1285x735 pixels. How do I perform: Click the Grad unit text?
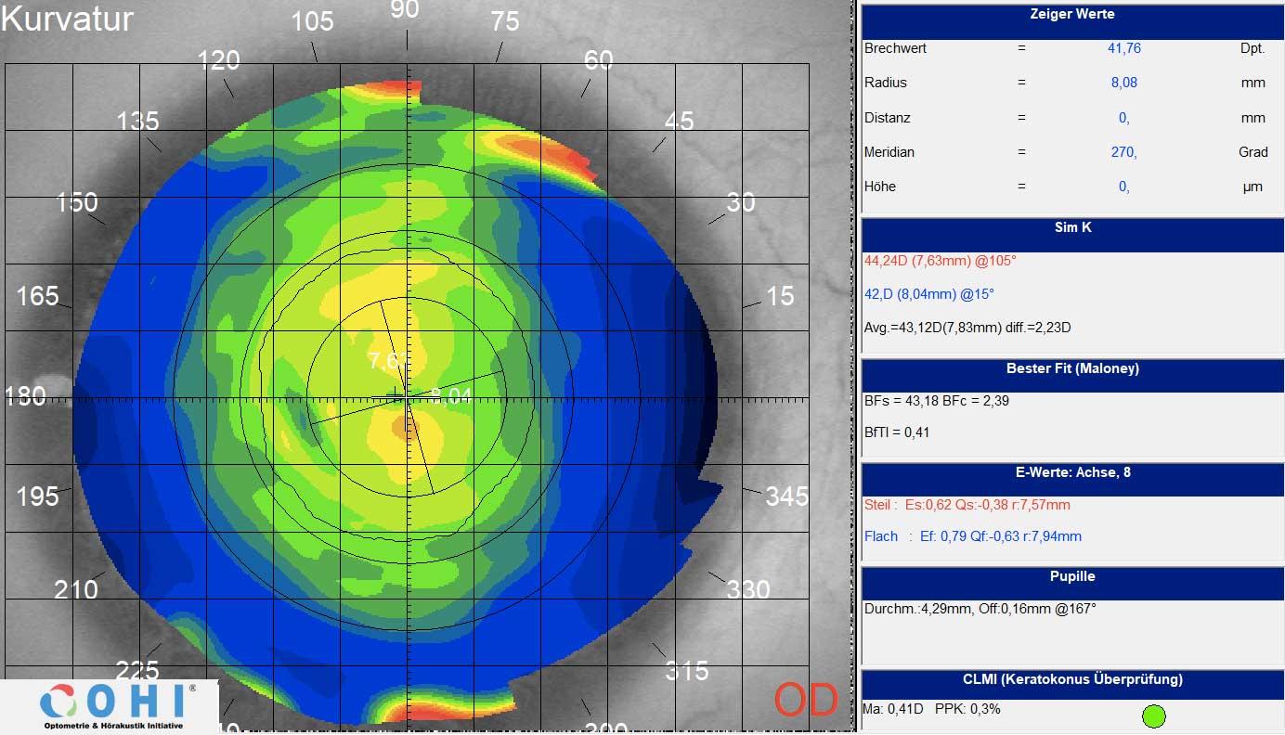[1253, 152]
